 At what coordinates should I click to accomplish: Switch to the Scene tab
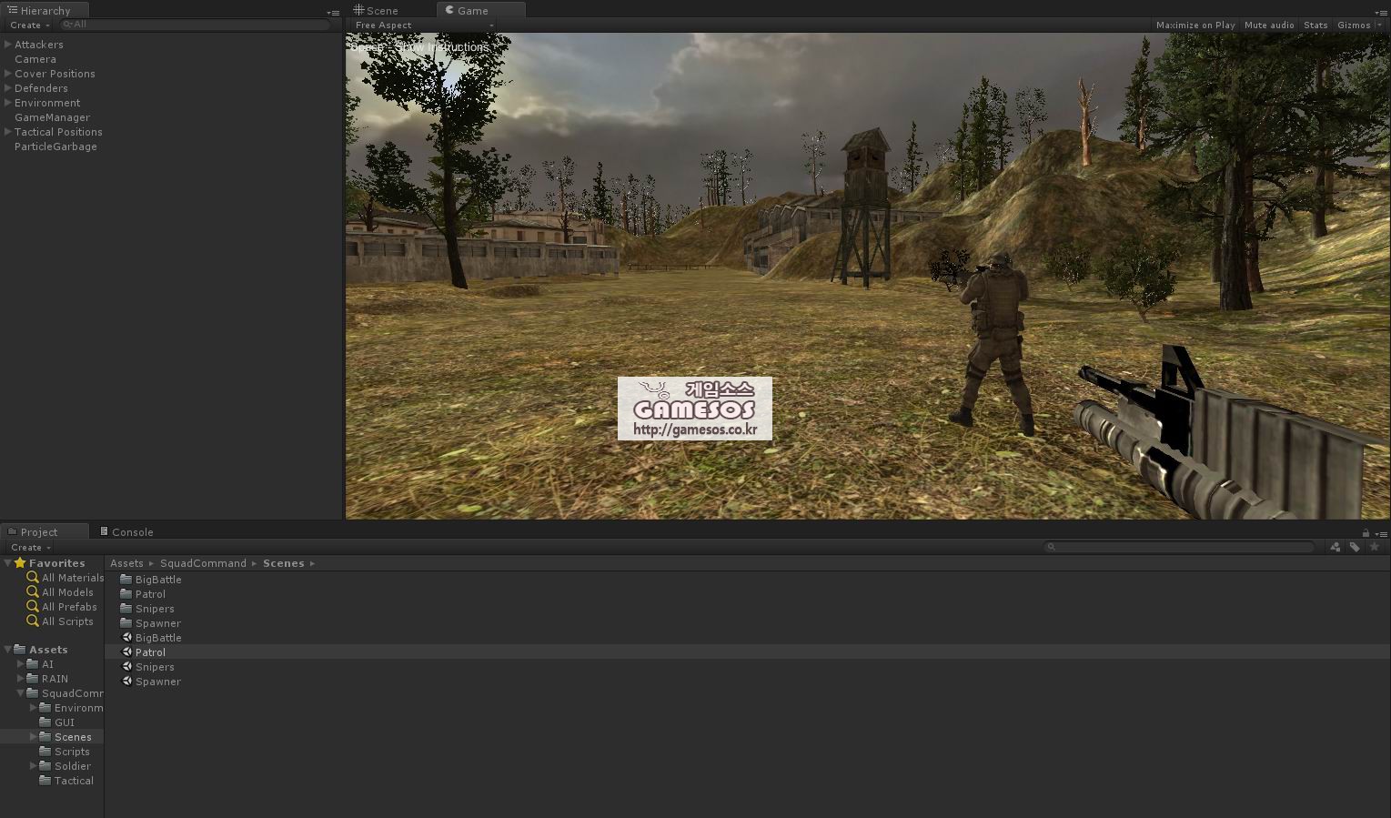pos(376,11)
